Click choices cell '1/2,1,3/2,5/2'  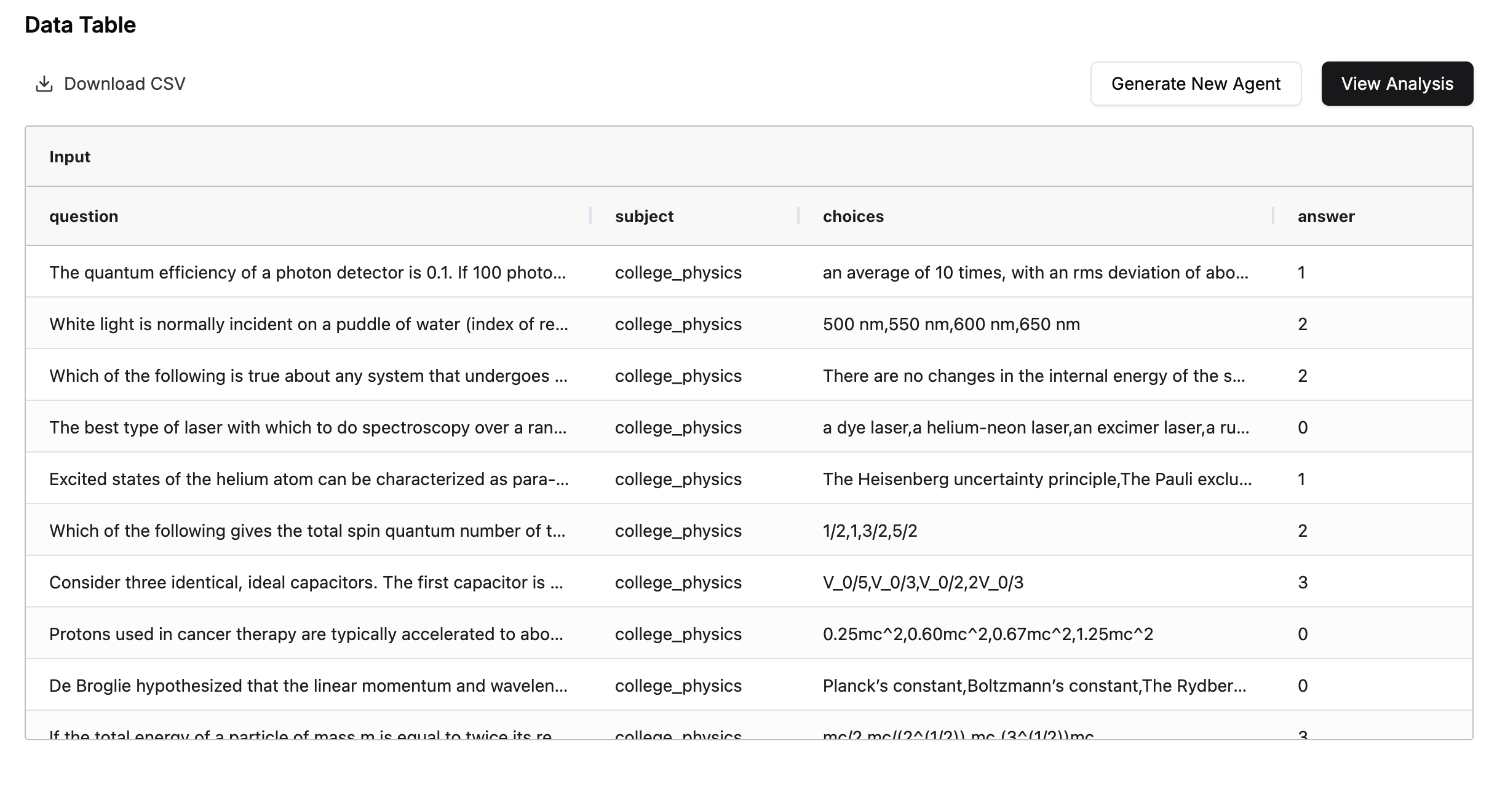tap(870, 531)
